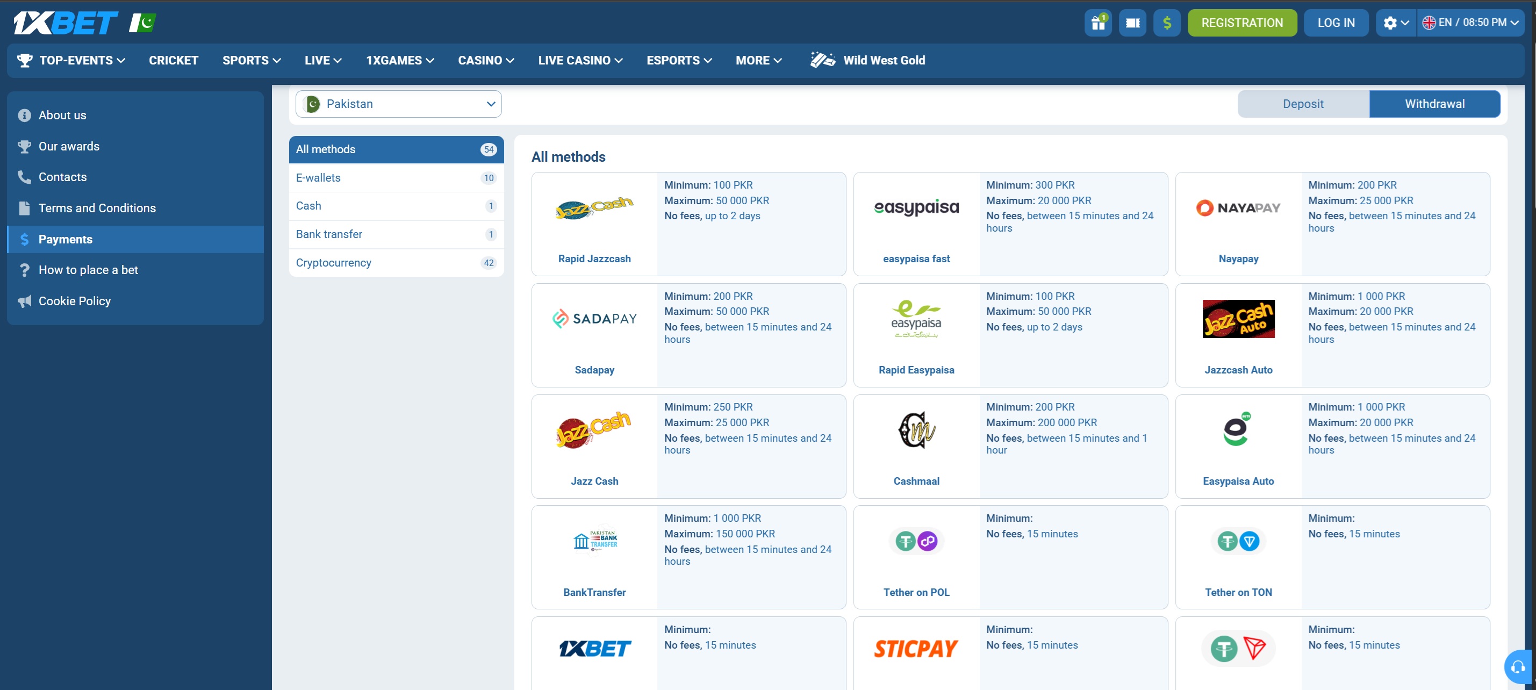1536x690 pixels.
Task: Click the Easypaisa Auto logo
Action: pyautogui.click(x=1236, y=429)
